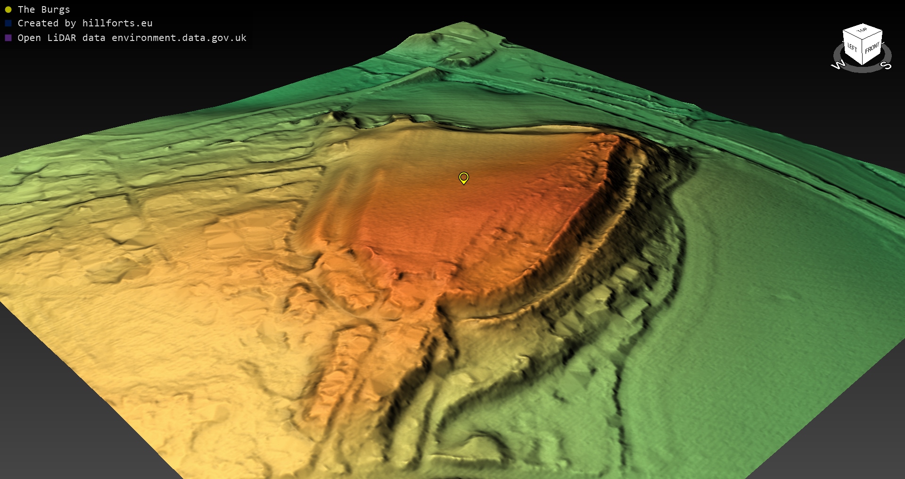Viewport: 905px width, 479px height.
Task: Switch to FRONT view on the cube
Action: coord(872,48)
